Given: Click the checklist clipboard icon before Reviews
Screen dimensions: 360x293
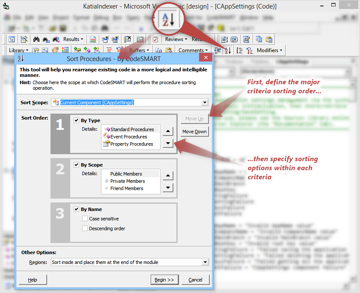Looking at the screenshot, I should tap(155, 39).
